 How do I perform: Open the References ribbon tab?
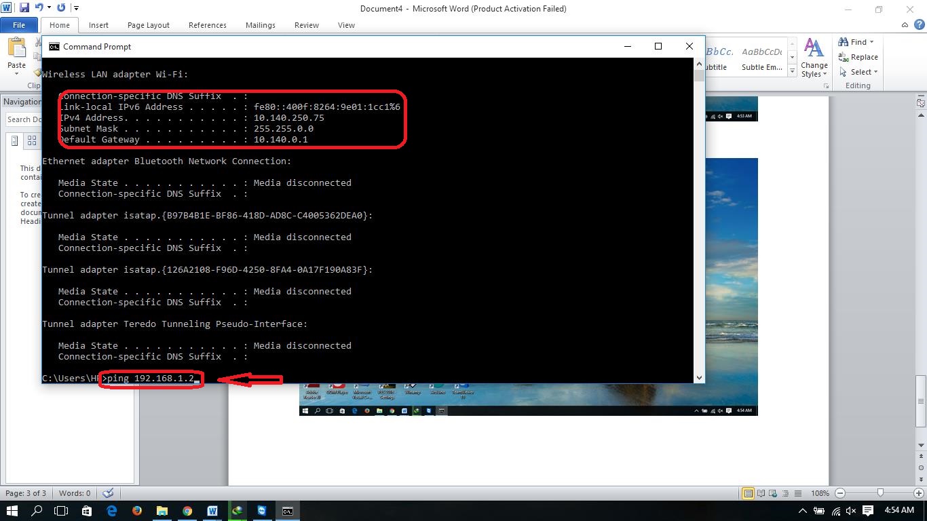click(x=208, y=25)
